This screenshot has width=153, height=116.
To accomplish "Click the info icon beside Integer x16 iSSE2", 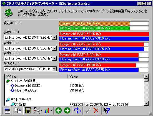I will coord(12,86).
